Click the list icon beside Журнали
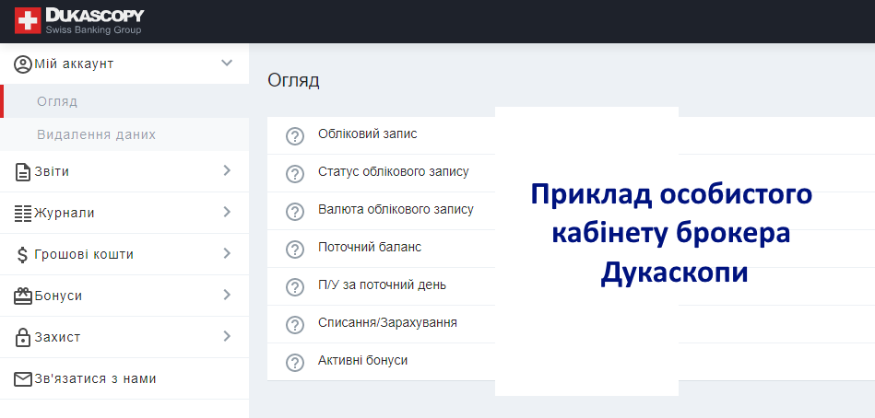875x418 pixels. click(x=23, y=213)
